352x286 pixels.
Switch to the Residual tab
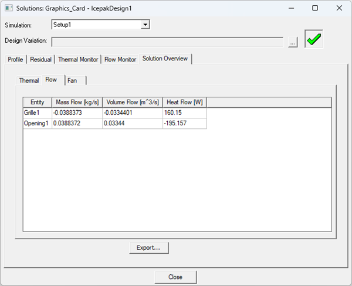(x=40, y=59)
